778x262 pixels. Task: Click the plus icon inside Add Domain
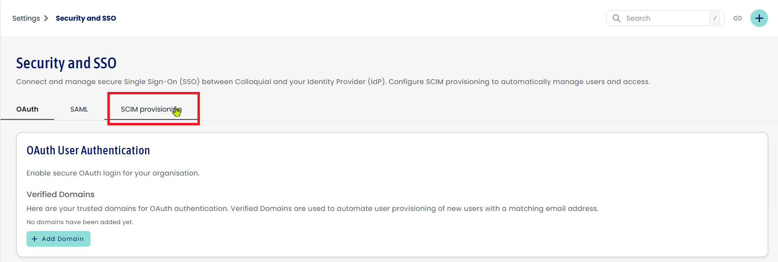click(34, 239)
